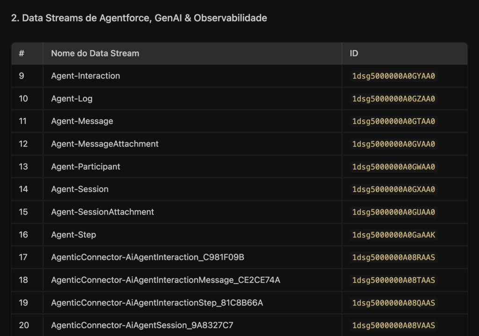Screen dimensions: 479x336
Task: Click ID code 1dsg5000000A0GaAAK
Action: (393, 235)
